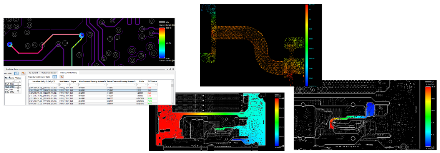Click location cell starting (2329.35 275.06)
Image resolution: width=440 pixels, height=153 pixels.
point(44,101)
